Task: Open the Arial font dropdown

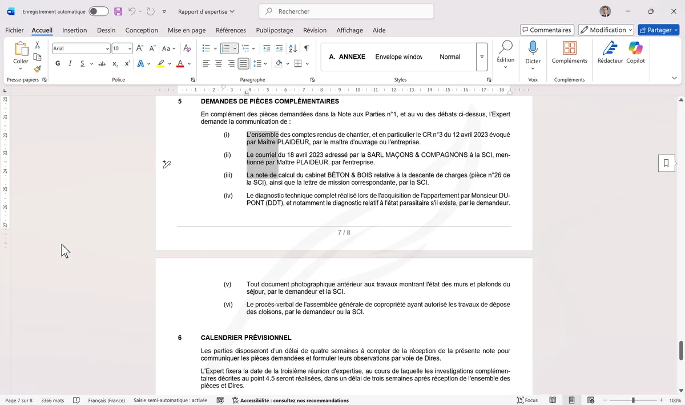Action: click(x=107, y=48)
